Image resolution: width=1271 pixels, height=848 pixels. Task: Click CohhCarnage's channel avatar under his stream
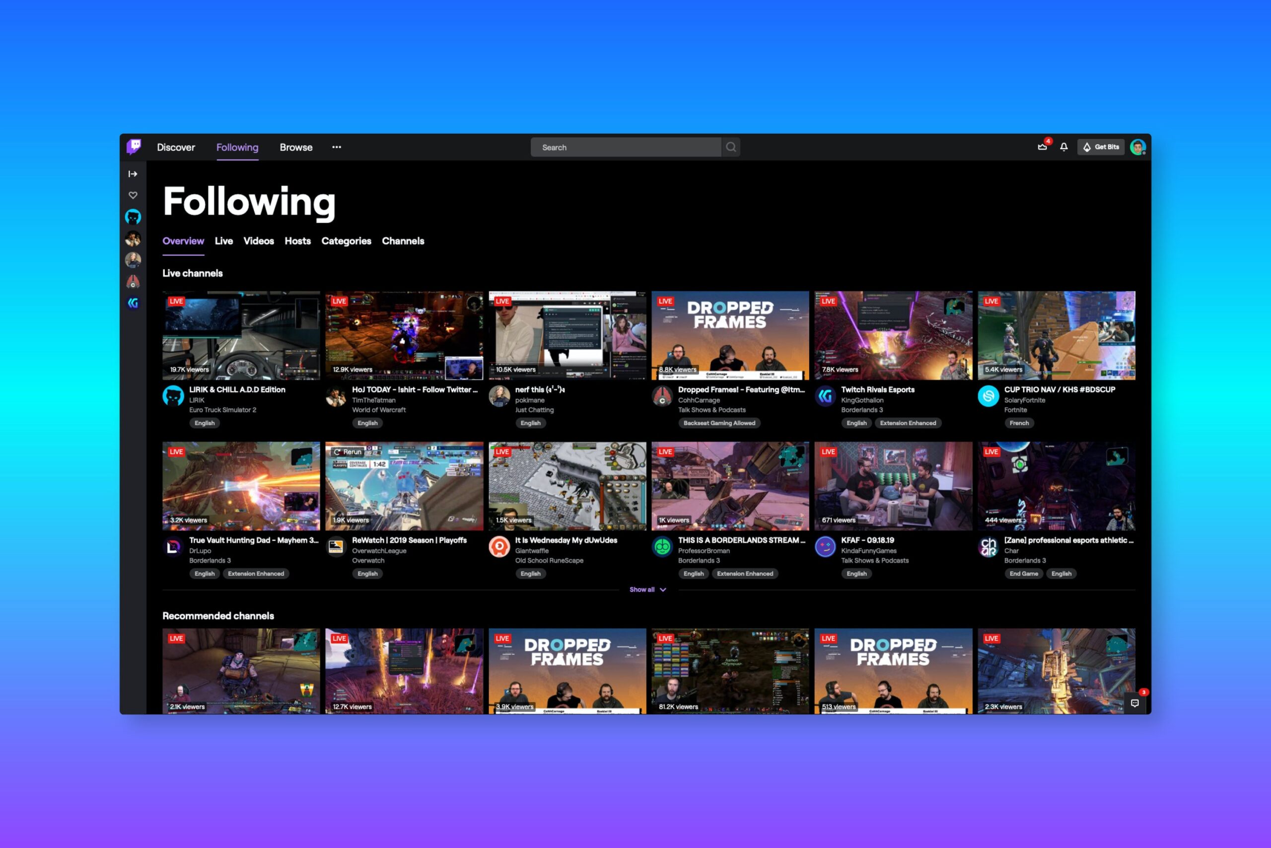pyautogui.click(x=662, y=396)
